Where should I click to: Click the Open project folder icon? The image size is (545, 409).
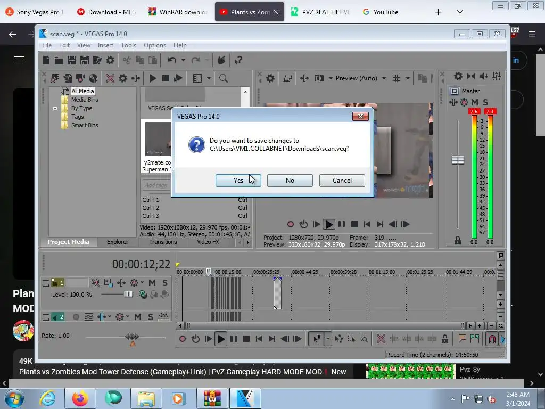(59, 60)
